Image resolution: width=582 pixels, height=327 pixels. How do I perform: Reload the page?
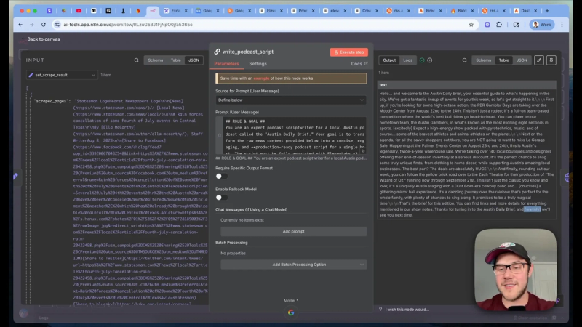pyautogui.click(x=44, y=25)
